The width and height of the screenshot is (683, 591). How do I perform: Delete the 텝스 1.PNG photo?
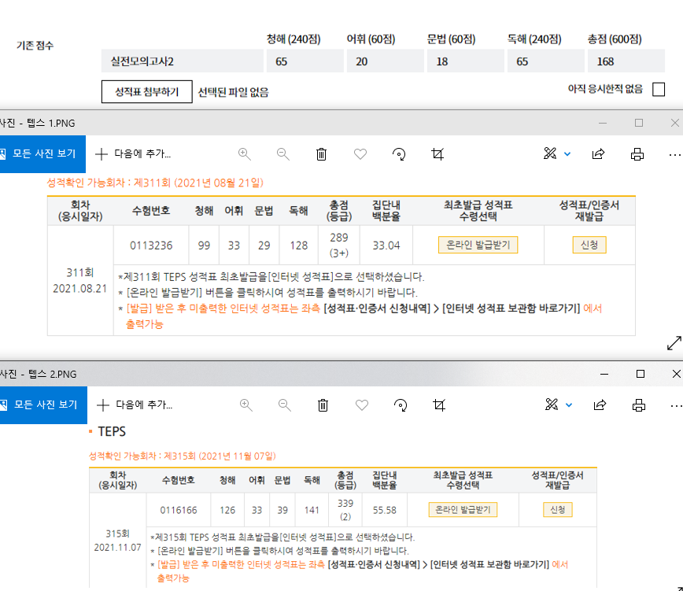tap(321, 154)
